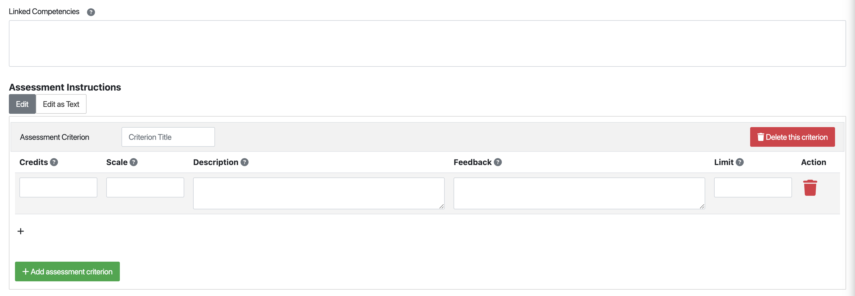Screen dimensions: 855x296
Task: Click into the Description text area
Action: (318, 193)
